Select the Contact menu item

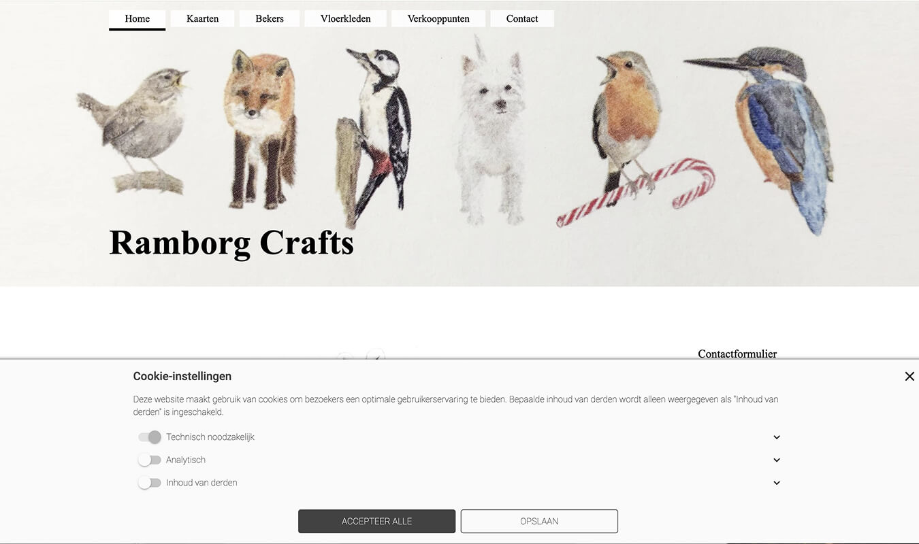(x=522, y=19)
